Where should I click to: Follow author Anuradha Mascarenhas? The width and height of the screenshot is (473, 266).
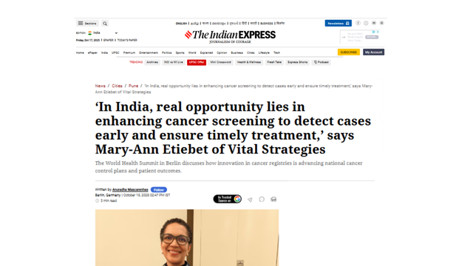tap(159, 190)
